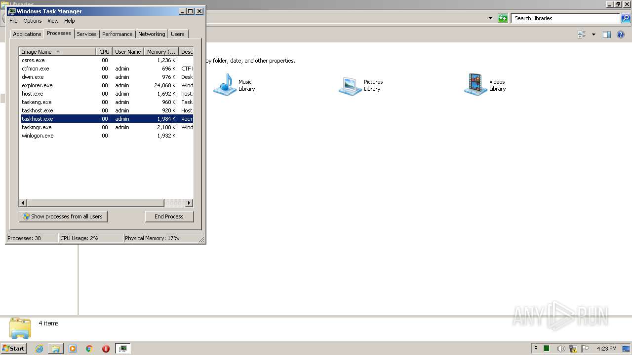Click the refresh button beside address bar
Viewport: 632px width, 355px height.
503,18
